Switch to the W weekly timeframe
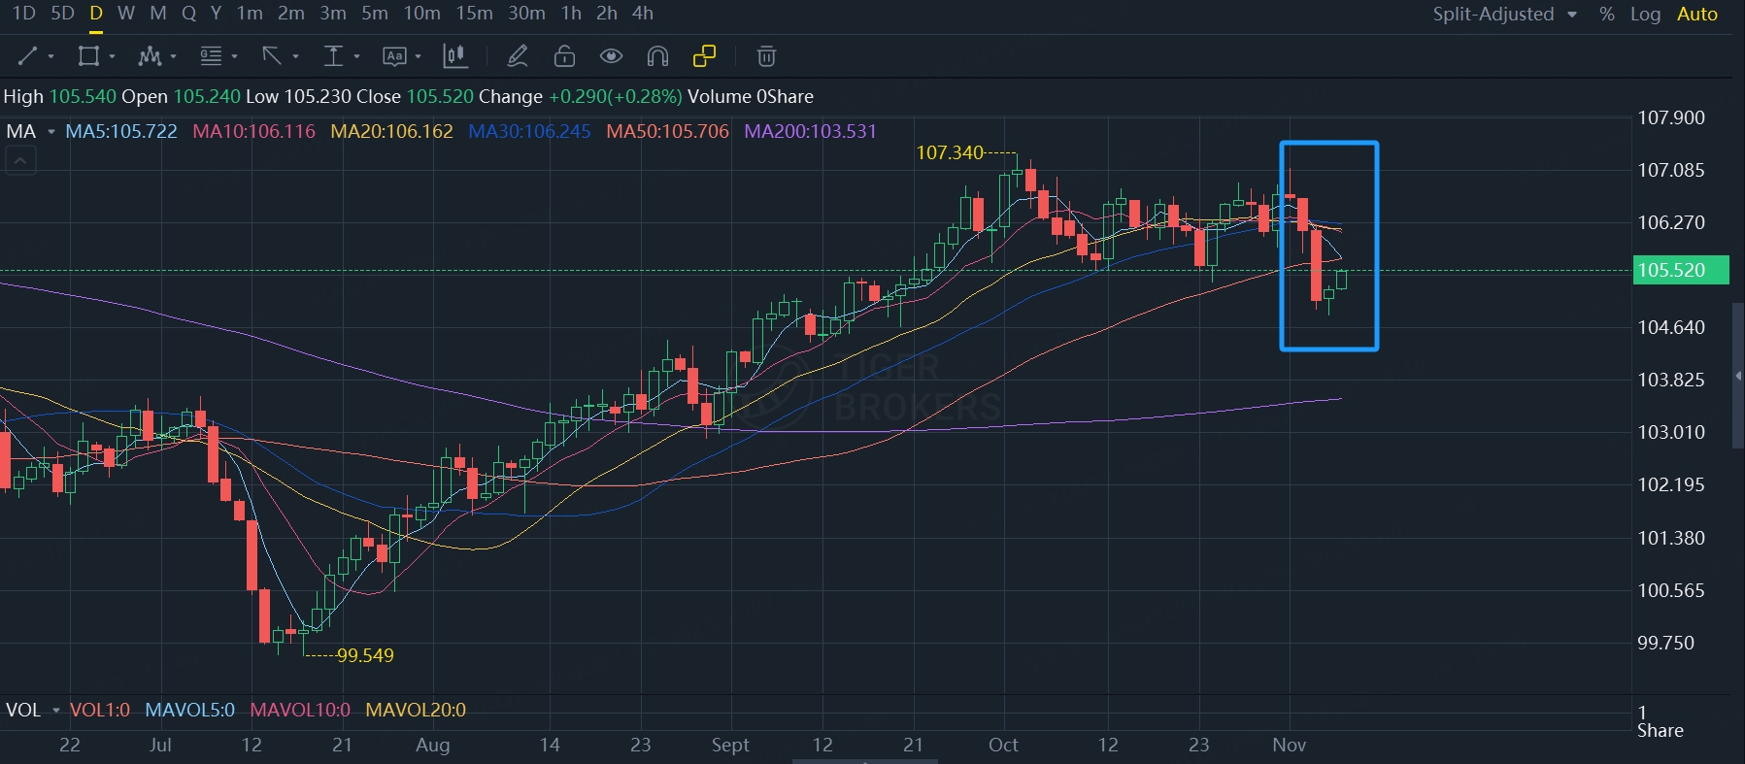 (125, 14)
